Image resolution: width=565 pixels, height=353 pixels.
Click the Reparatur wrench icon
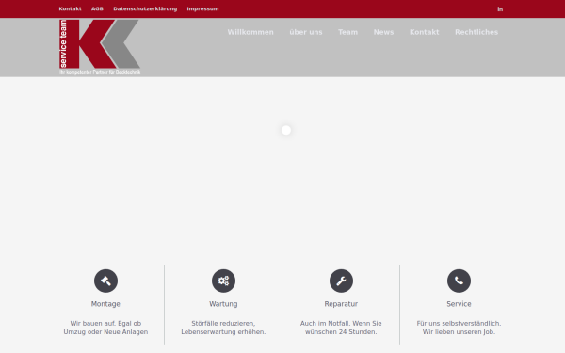(341, 281)
